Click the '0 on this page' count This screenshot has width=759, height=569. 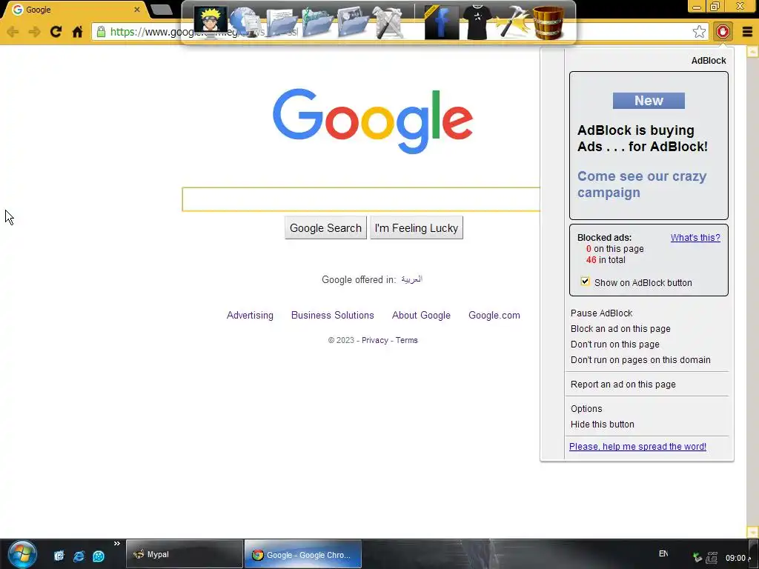point(614,249)
